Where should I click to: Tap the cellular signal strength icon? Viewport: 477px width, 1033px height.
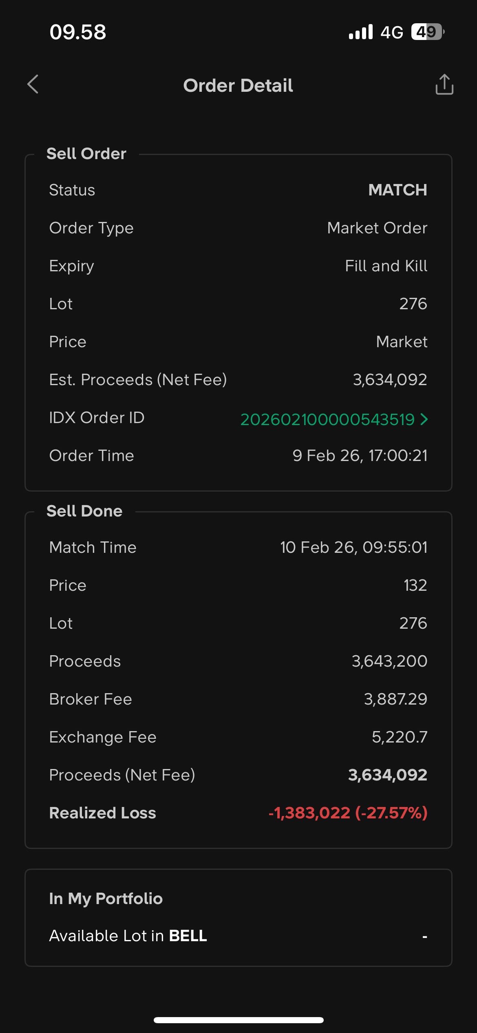tap(361, 32)
